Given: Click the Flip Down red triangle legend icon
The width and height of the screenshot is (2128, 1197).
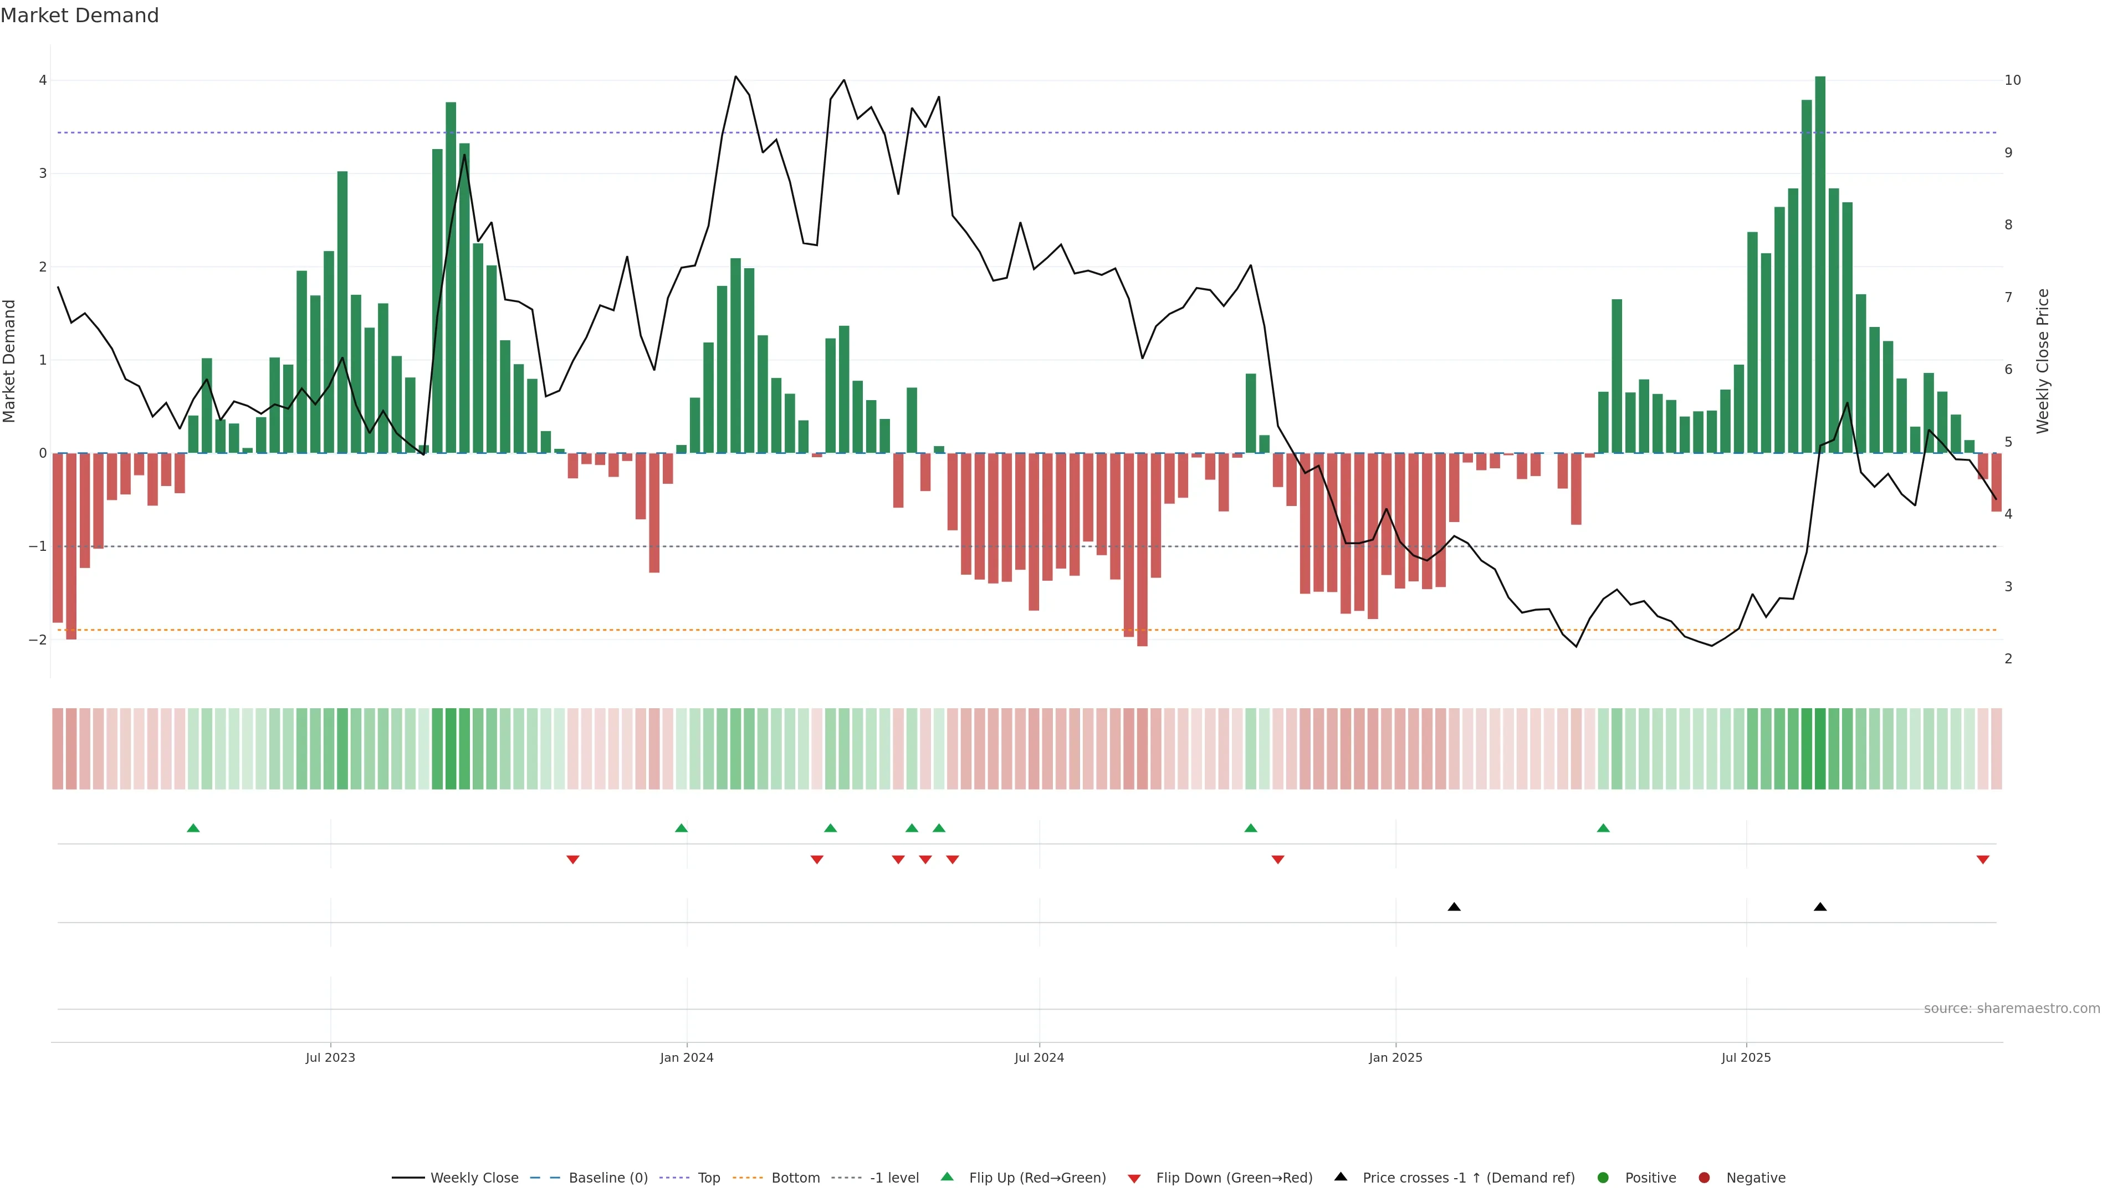Looking at the screenshot, I should click(1134, 1178).
